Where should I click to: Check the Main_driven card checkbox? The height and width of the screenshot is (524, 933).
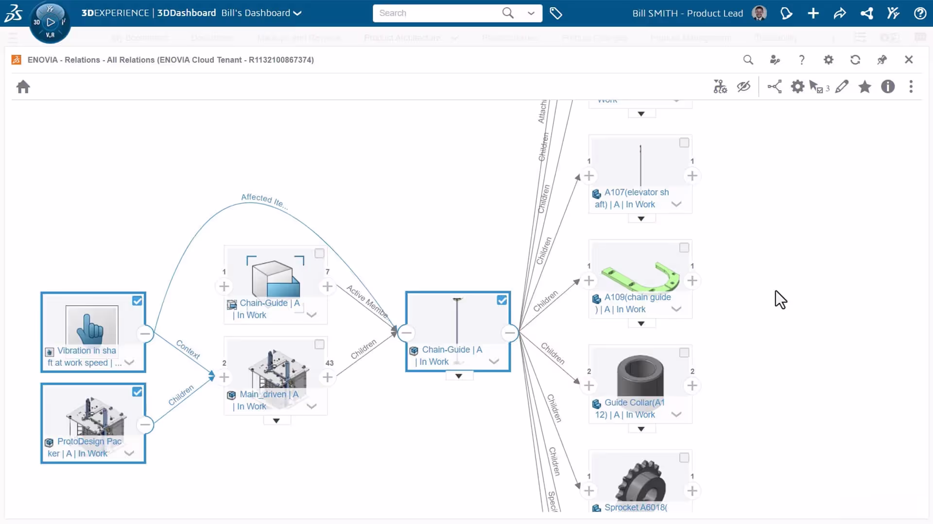pyautogui.click(x=319, y=344)
